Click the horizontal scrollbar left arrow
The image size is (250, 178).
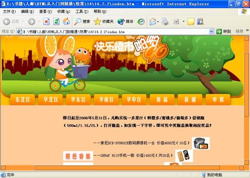(x=3, y=168)
